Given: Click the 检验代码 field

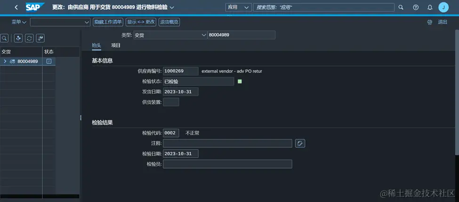Looking at the screenshot, I should click(171, 133).
